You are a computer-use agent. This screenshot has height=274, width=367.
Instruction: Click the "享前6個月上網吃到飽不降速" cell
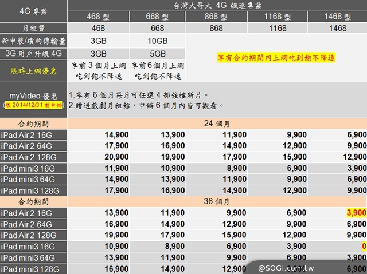coord(158,71)
